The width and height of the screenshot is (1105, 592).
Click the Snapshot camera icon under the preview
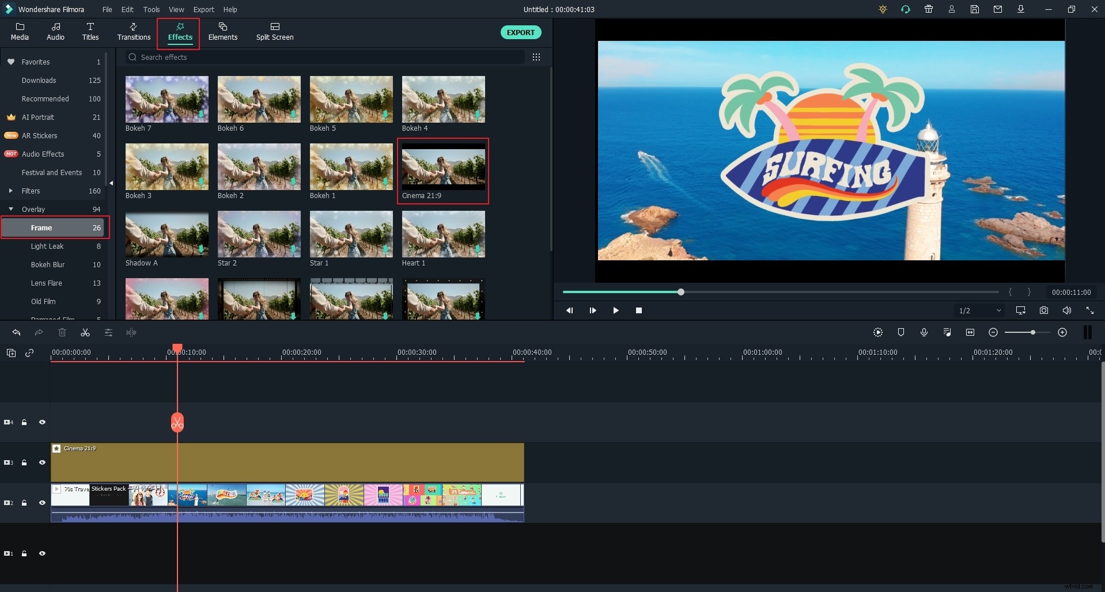coord(1044,310)
